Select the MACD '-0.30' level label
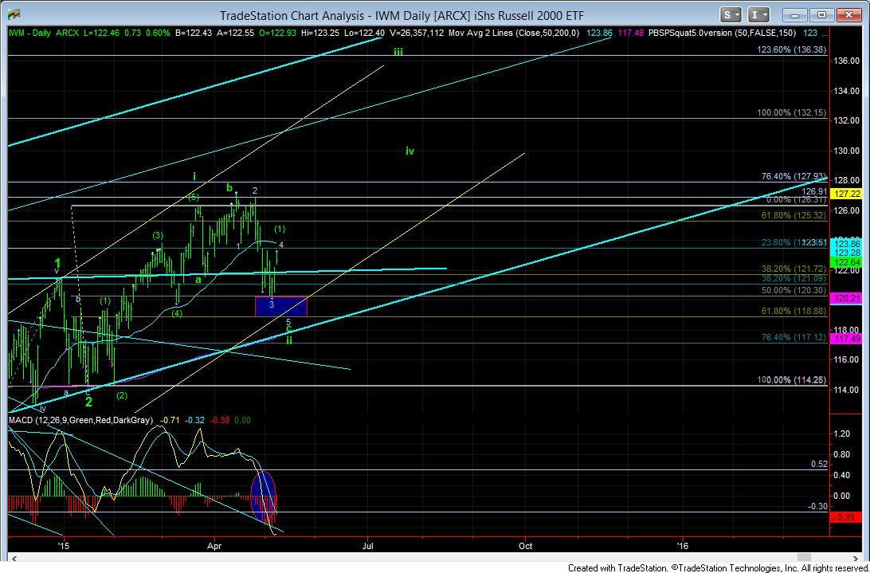 817,506
